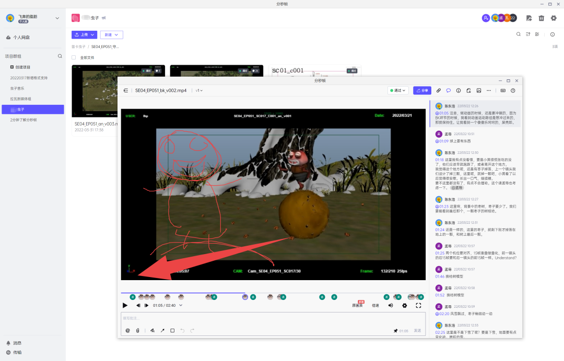Open the help question mark icon
Image resolution: width=564 pixels, height=361 pixels.
coord(513,91)
